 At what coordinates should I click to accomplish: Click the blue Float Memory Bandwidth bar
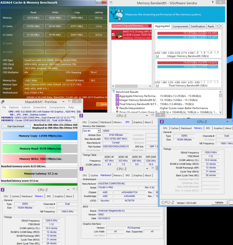(x=188, y=67)
